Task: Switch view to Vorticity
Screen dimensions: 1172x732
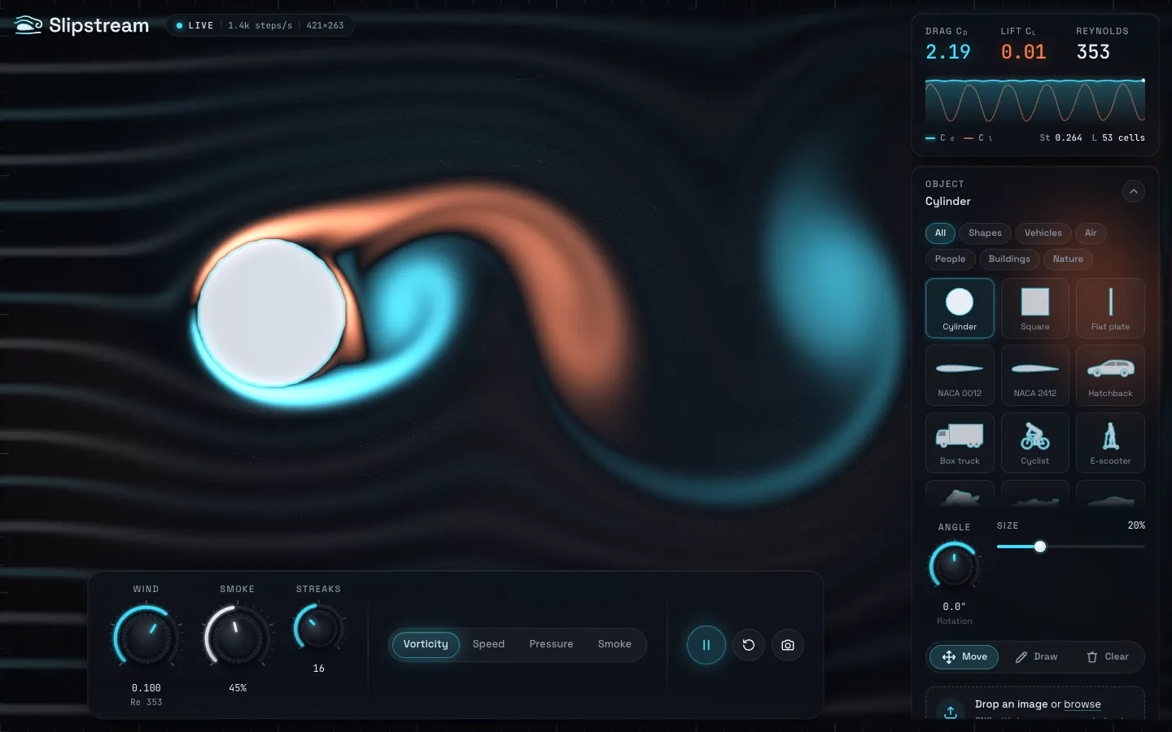Action: point(426,644)
